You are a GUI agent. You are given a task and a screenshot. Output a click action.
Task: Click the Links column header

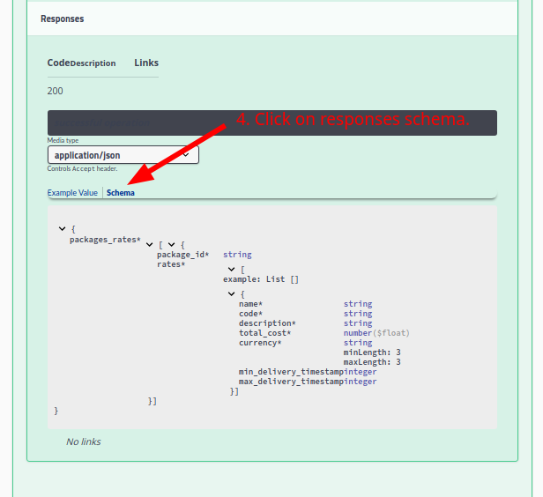[146, 63]
